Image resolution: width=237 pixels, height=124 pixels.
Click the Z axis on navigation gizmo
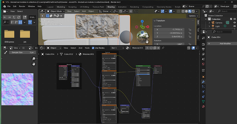point(142,21)
